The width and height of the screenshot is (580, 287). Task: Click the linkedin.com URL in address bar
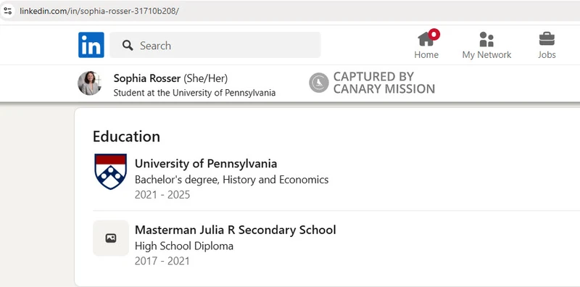(99, 11)
